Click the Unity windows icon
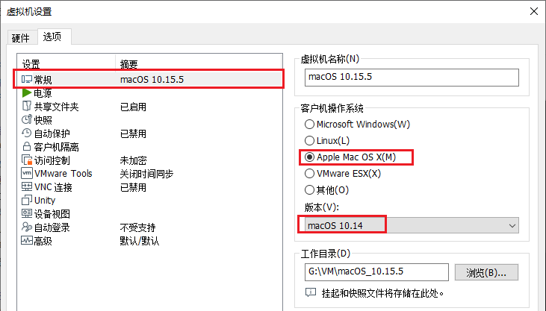 [x=27, y=200]
